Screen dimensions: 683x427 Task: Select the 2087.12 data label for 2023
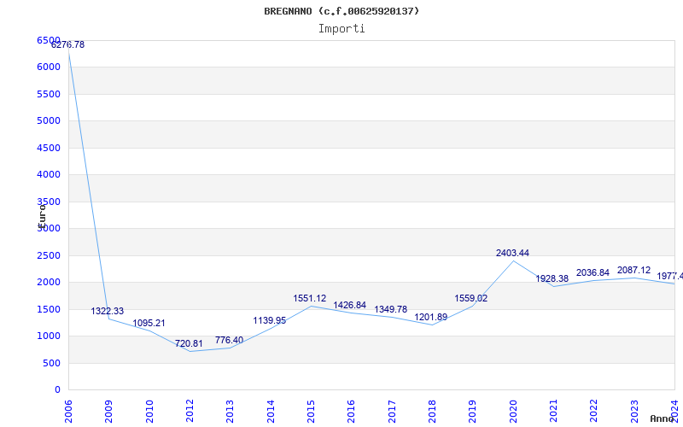pos(633,270)
